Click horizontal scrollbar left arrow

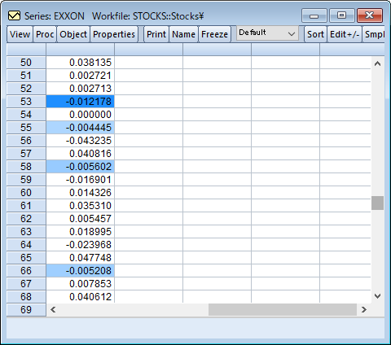(x=53, y=309)
